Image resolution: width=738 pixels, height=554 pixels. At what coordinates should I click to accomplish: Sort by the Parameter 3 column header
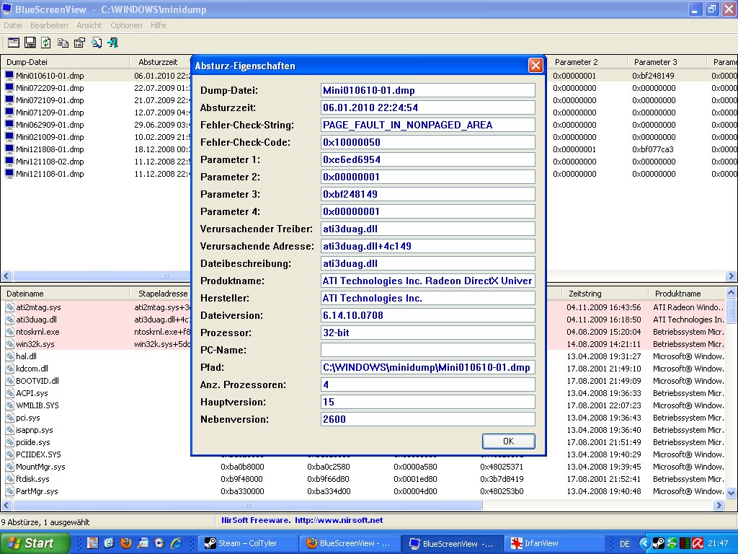(x=667, y=62)
